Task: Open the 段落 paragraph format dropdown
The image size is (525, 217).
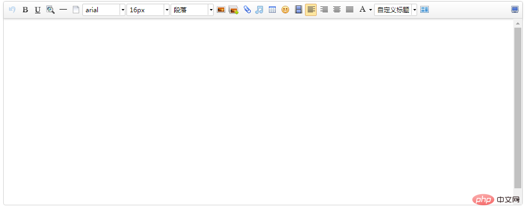Action: (x=210, y=10)
